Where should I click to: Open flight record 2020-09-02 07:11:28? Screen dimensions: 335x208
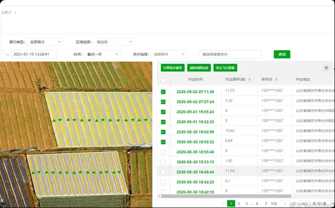coord(195,92)
